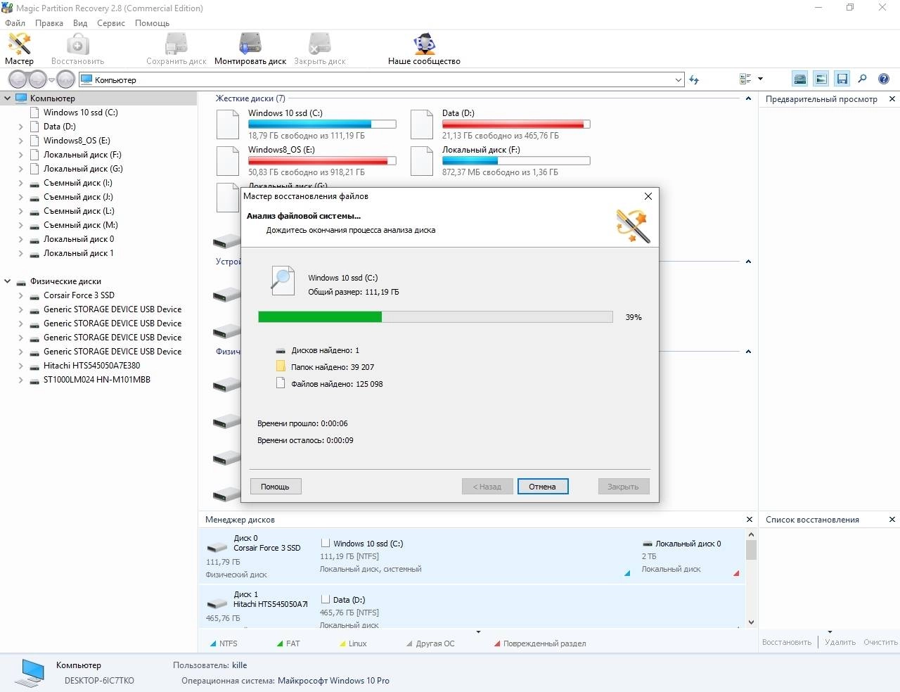Click Очистить in recovery list panel

[880, 642]
